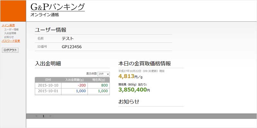This screenshot has width=257, height=128.
Task: Open the メイン画面 sidebar link
Action: click(8, 25)
